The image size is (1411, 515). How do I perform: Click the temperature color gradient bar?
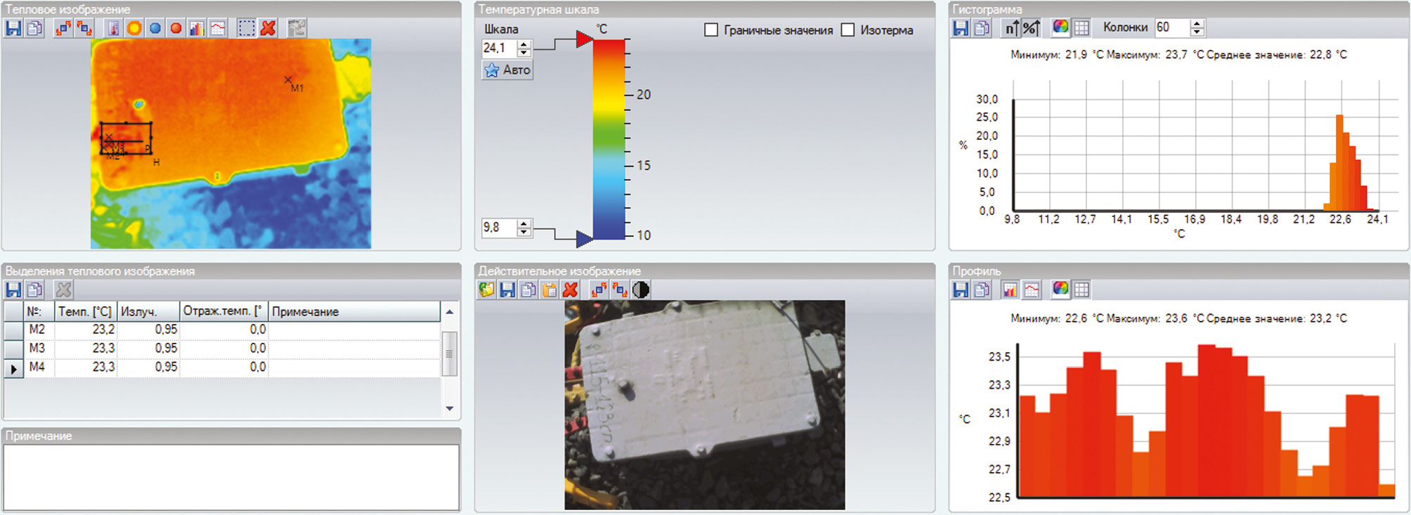(x=609, y=141)
